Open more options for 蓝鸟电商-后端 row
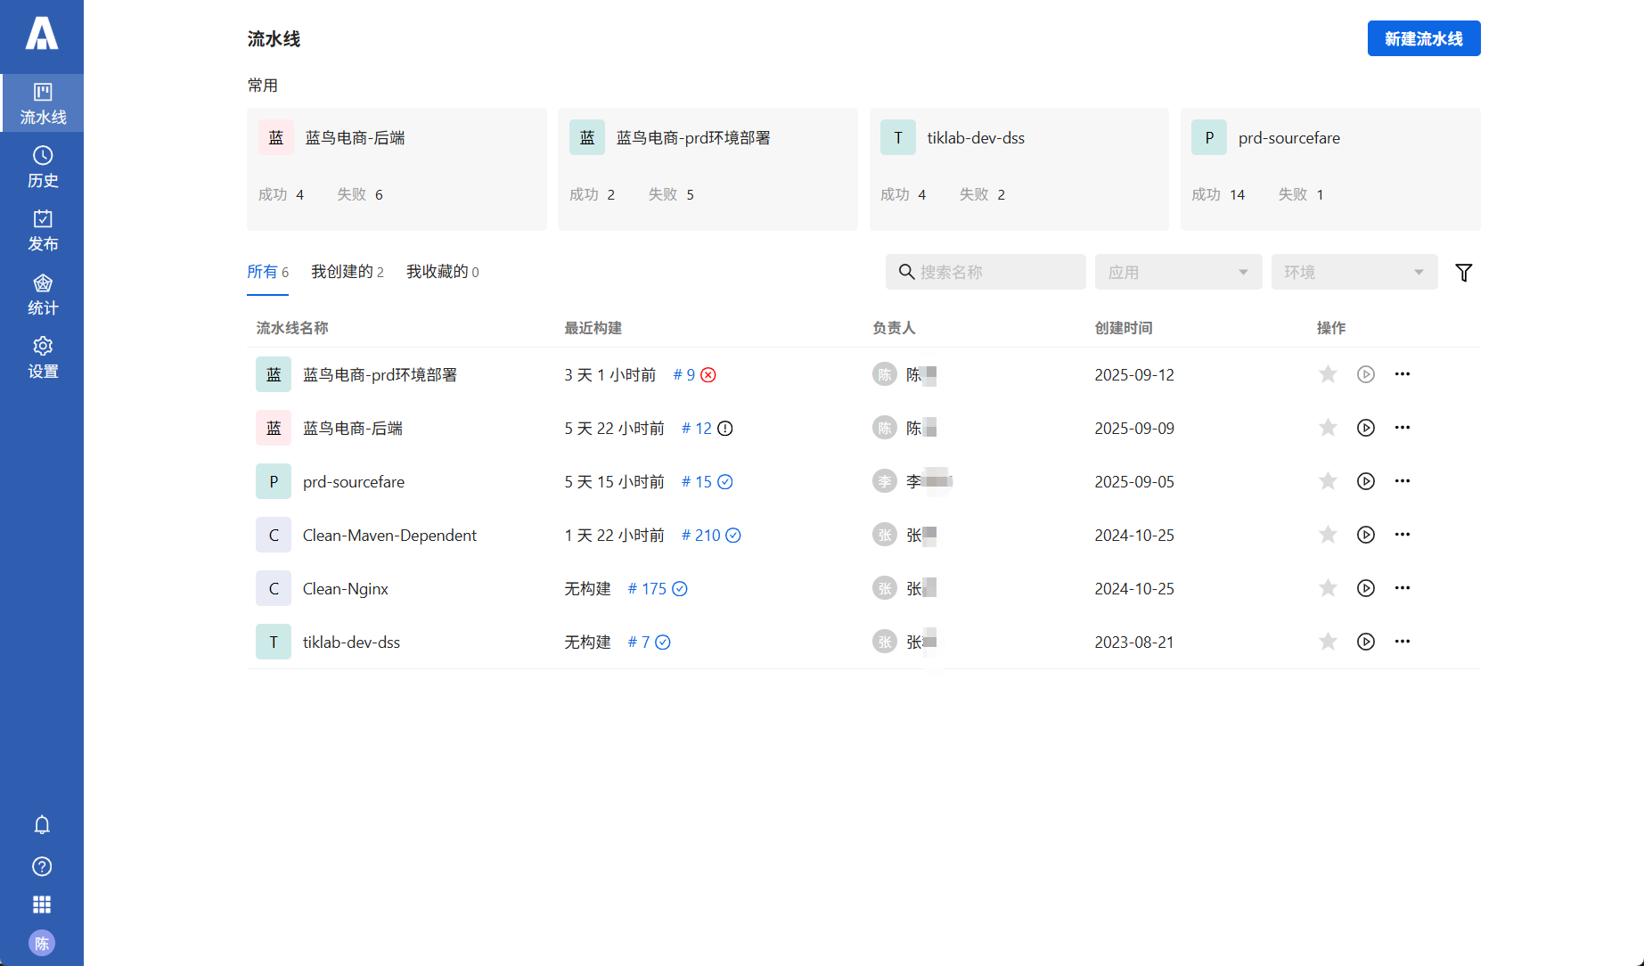Screen dimensions: 1644x966 pos(1403,428)
